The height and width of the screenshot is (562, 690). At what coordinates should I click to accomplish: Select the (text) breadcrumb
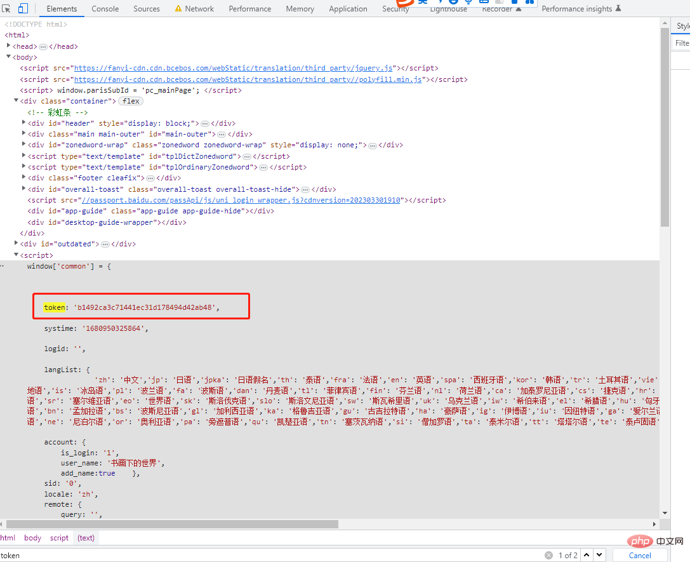tap(86, 538)
